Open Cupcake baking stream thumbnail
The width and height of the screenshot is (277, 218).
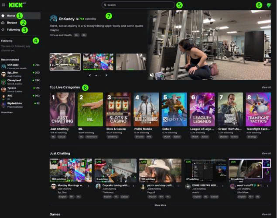116,170
